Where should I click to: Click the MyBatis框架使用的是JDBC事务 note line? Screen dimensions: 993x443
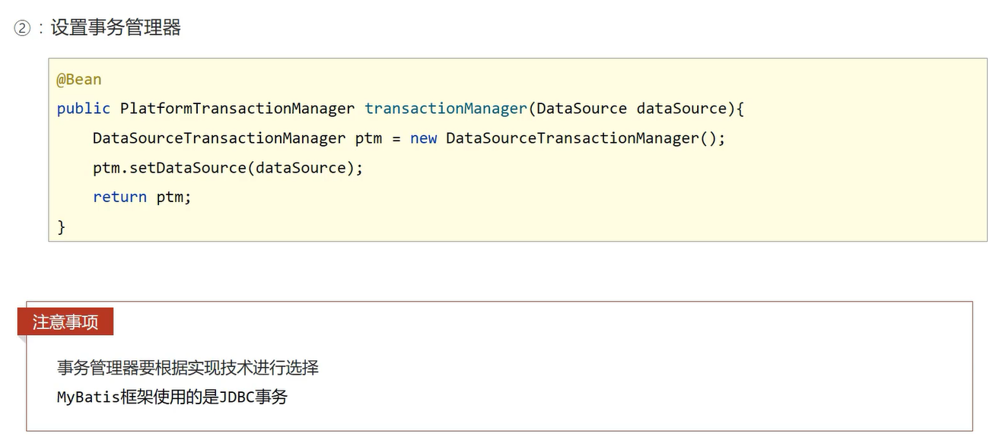click(x=172, y=397)
